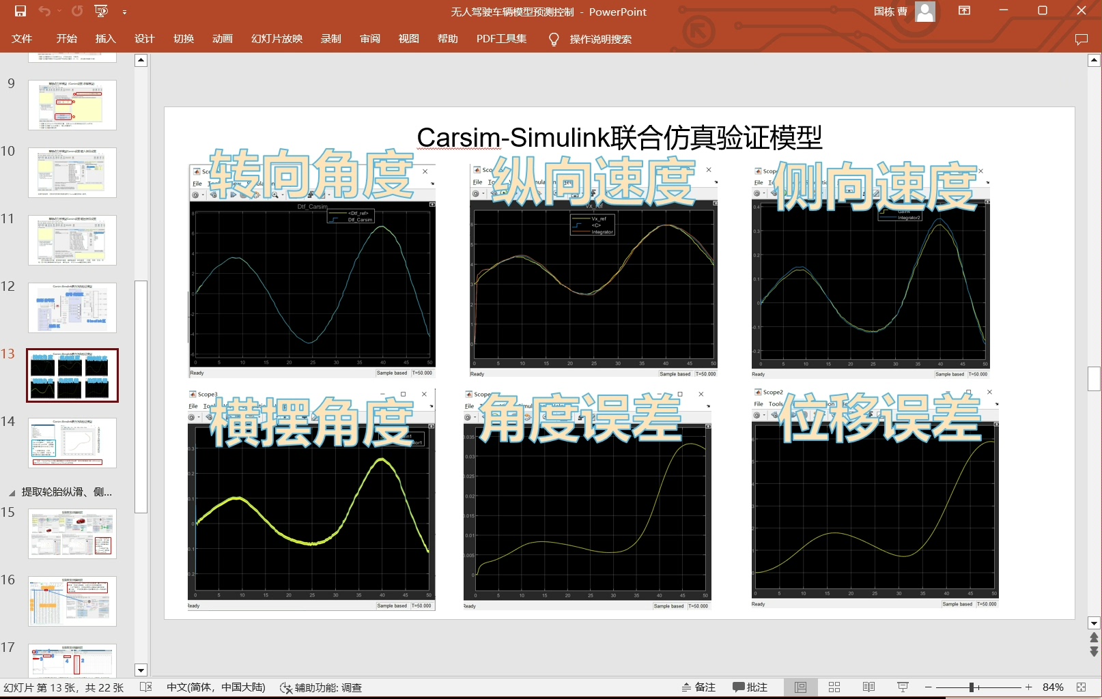Open Ribbon Display Options button
This screenshot has height=699, width=1102.
click(x=964, y=10)
